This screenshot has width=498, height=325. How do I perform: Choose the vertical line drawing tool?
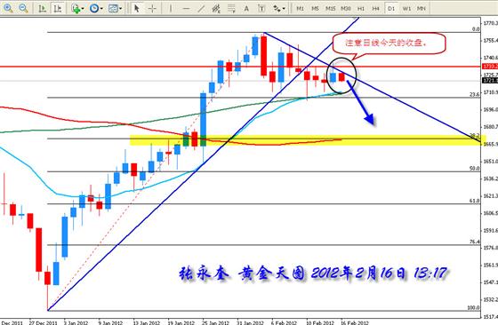(x=170, y=9)
